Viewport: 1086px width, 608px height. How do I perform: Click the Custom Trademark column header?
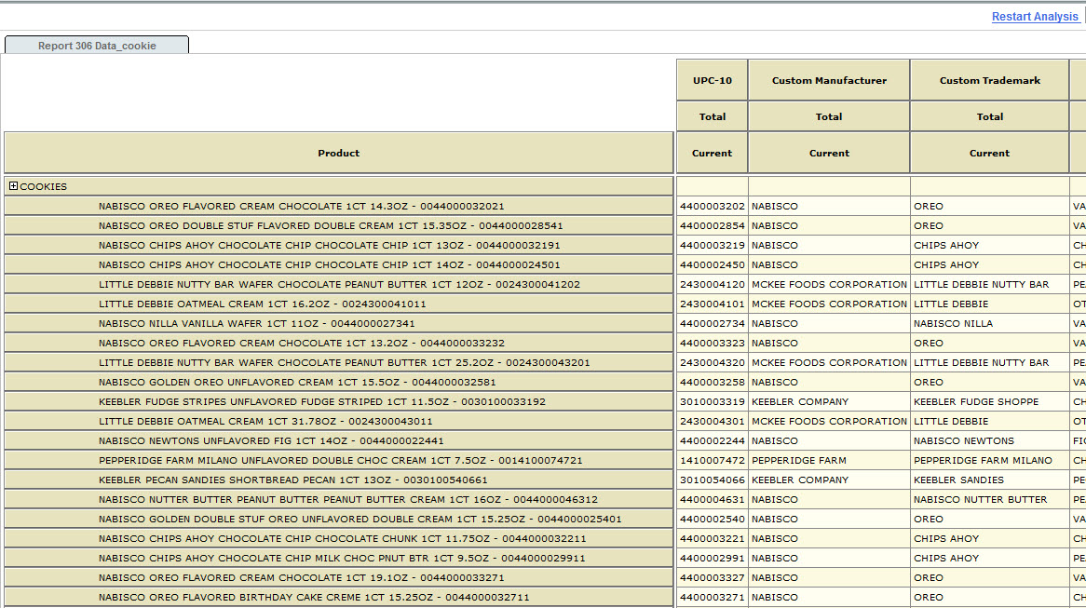point(990,80)
